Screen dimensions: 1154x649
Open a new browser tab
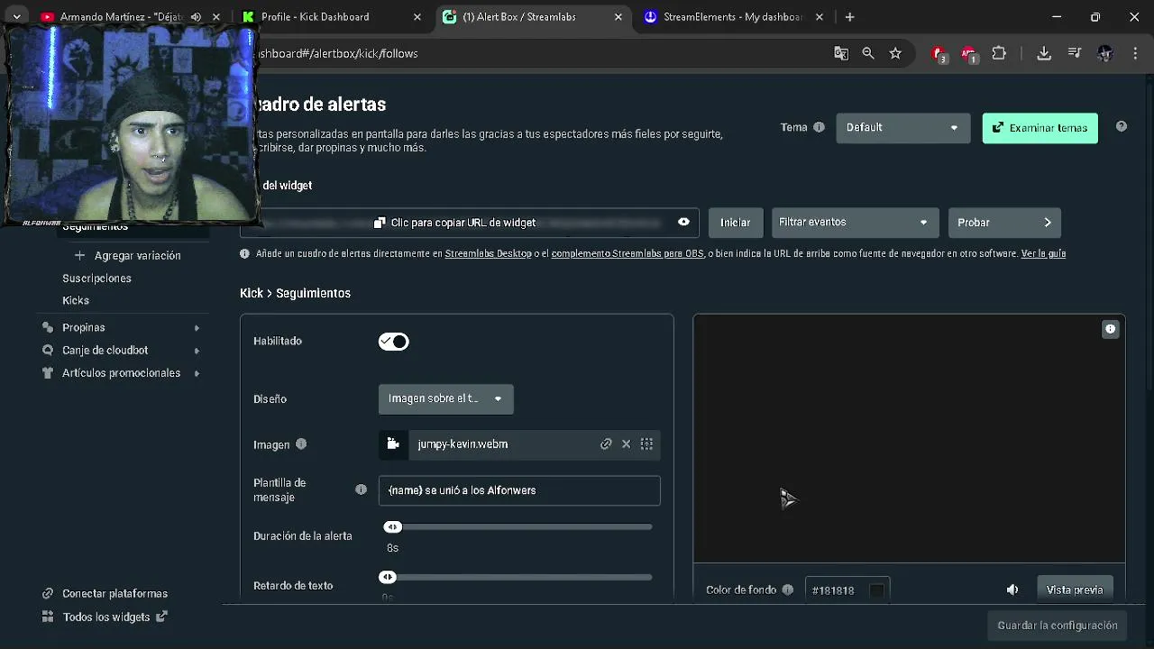pyautogui.click(x=849, y=16)
